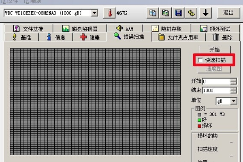This screenshot has height=162, width=243.
Task: Select the 错误扫描 tab
Action: pos(129,37)
